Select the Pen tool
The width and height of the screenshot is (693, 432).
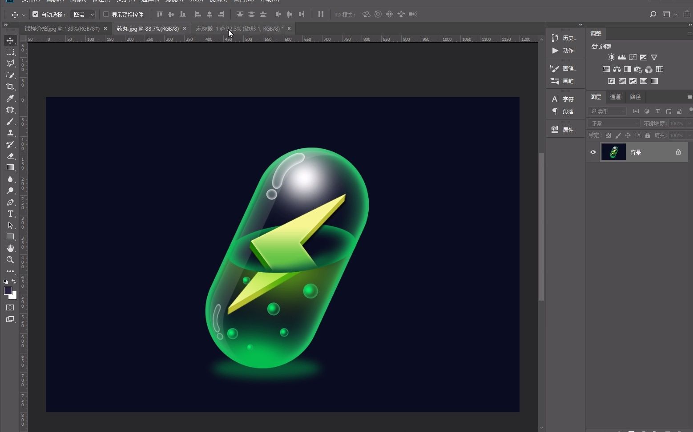pos(10,202)
